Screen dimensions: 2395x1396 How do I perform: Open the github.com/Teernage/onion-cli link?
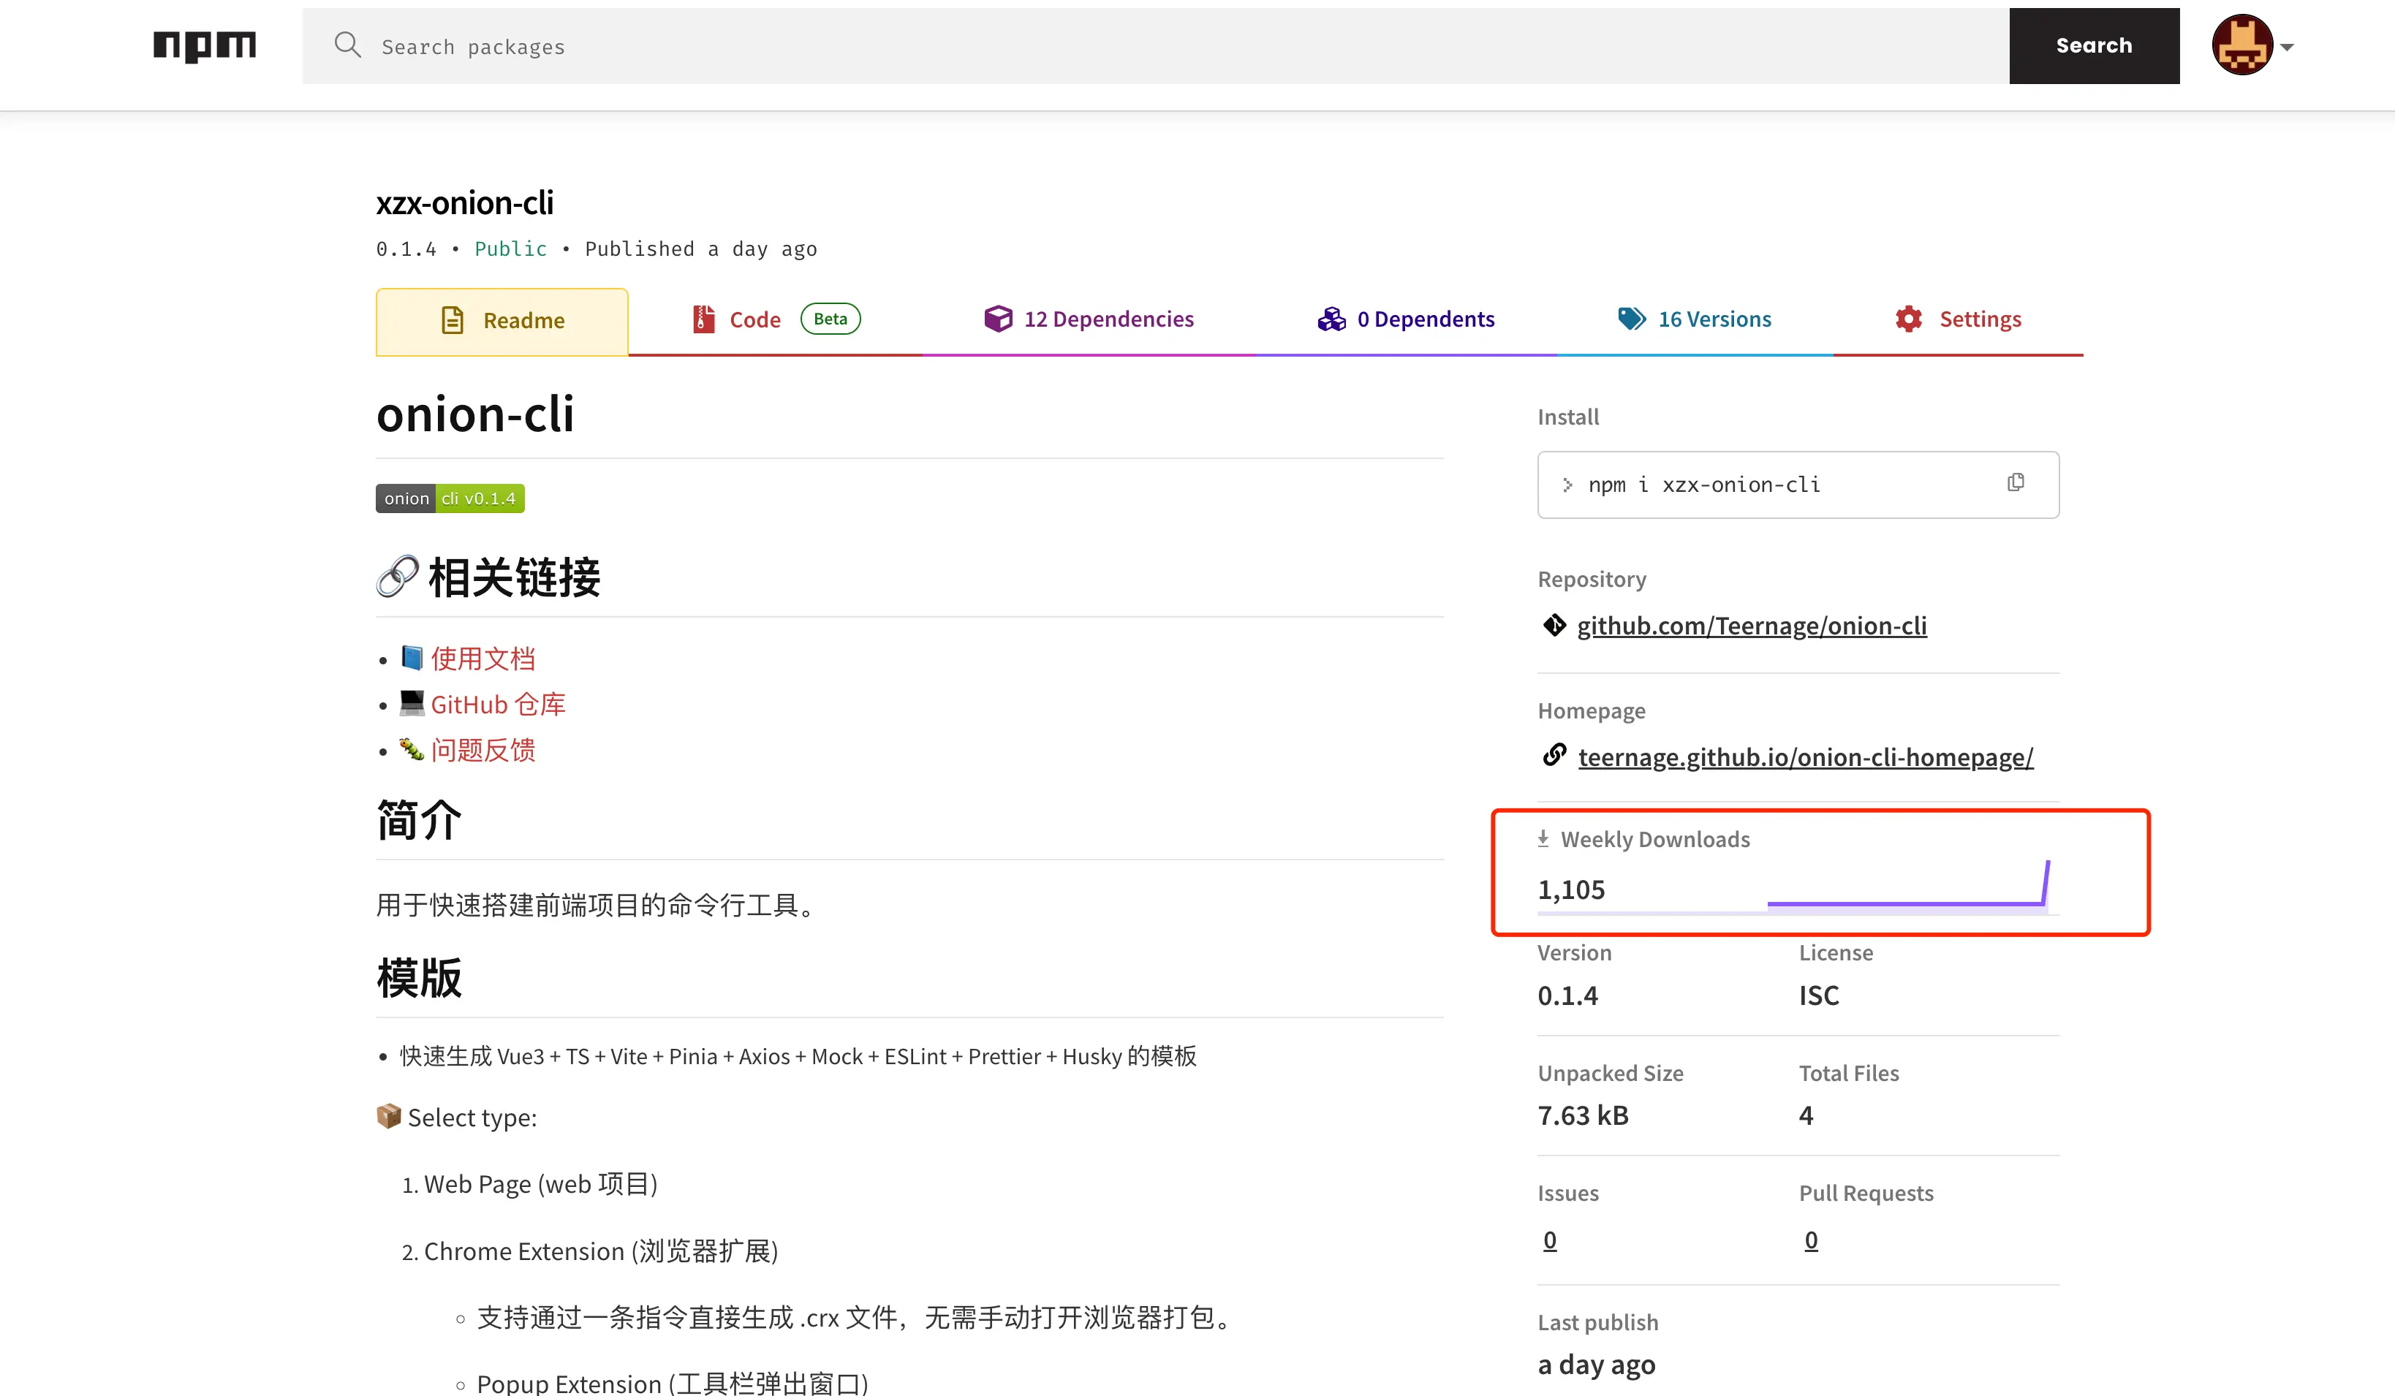click(1752, 626)
